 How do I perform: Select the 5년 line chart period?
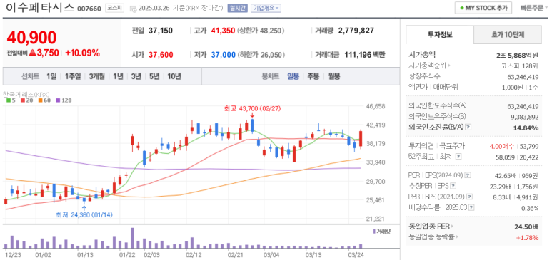154,76
